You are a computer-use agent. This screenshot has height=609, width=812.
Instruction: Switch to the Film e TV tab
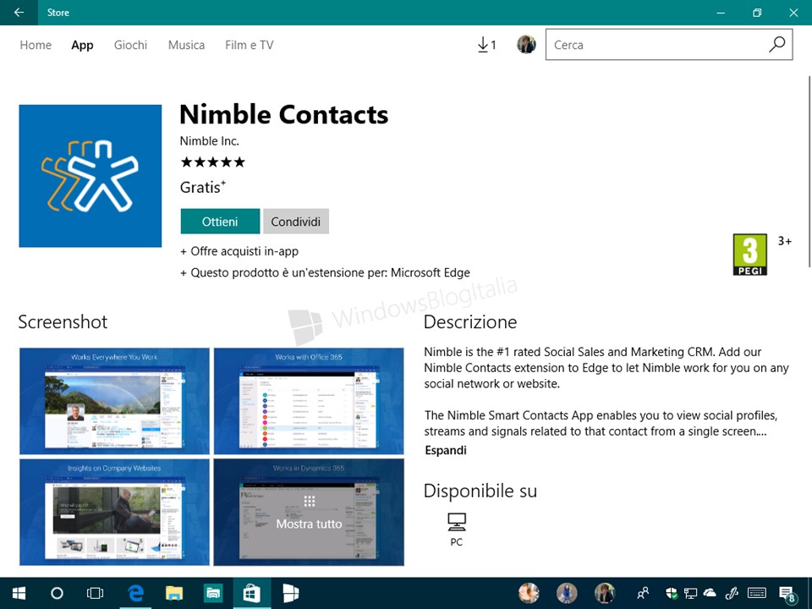[x=249, y=45]
